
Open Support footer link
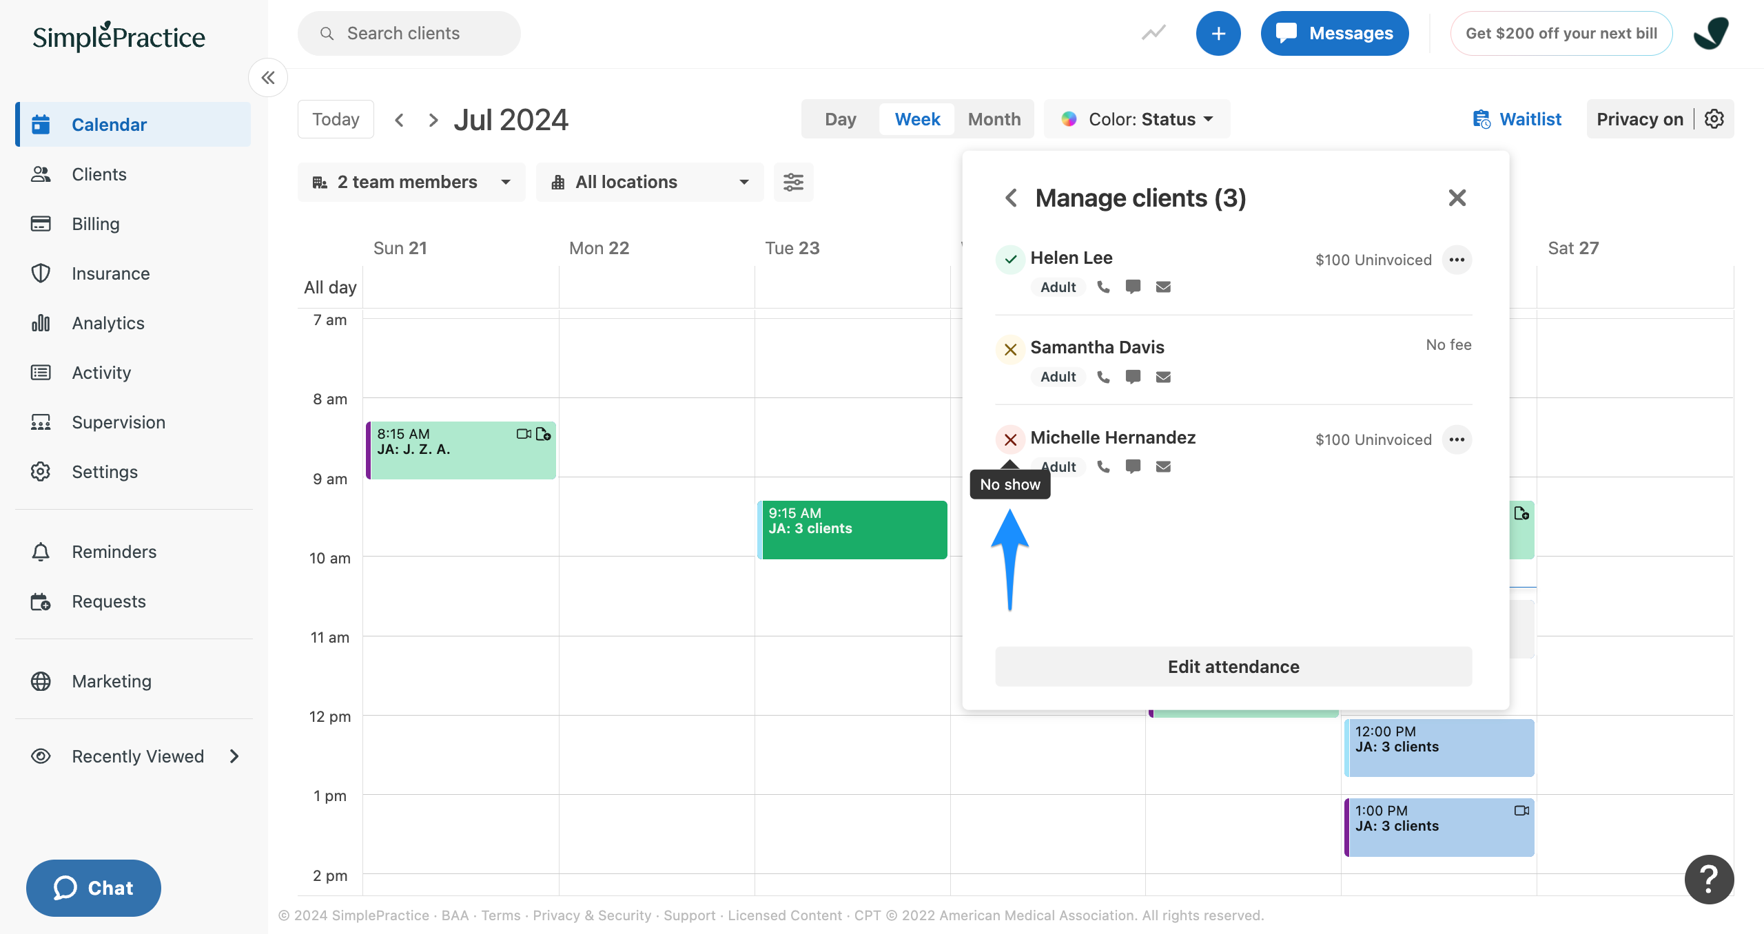pos(690,915)
